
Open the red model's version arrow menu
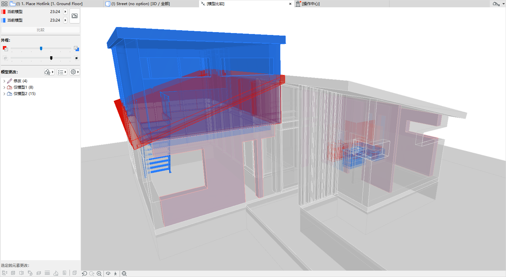coord(65,12)
